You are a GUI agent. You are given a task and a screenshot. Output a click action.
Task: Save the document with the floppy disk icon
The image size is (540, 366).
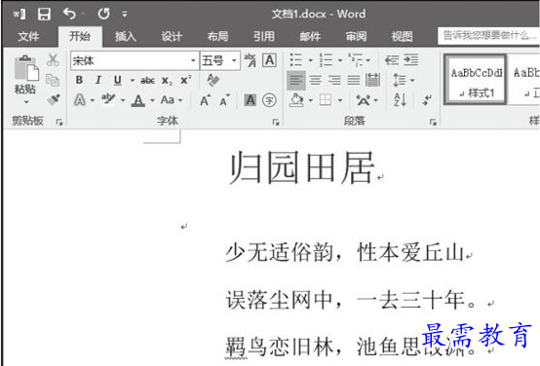pyautogui.click(x=44, y=14)
